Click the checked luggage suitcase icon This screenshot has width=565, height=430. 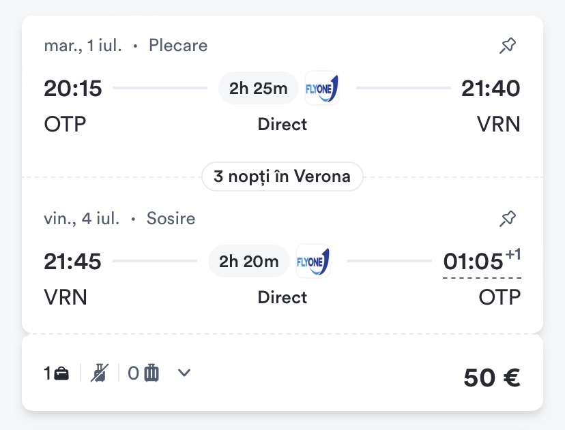(151, 373)
